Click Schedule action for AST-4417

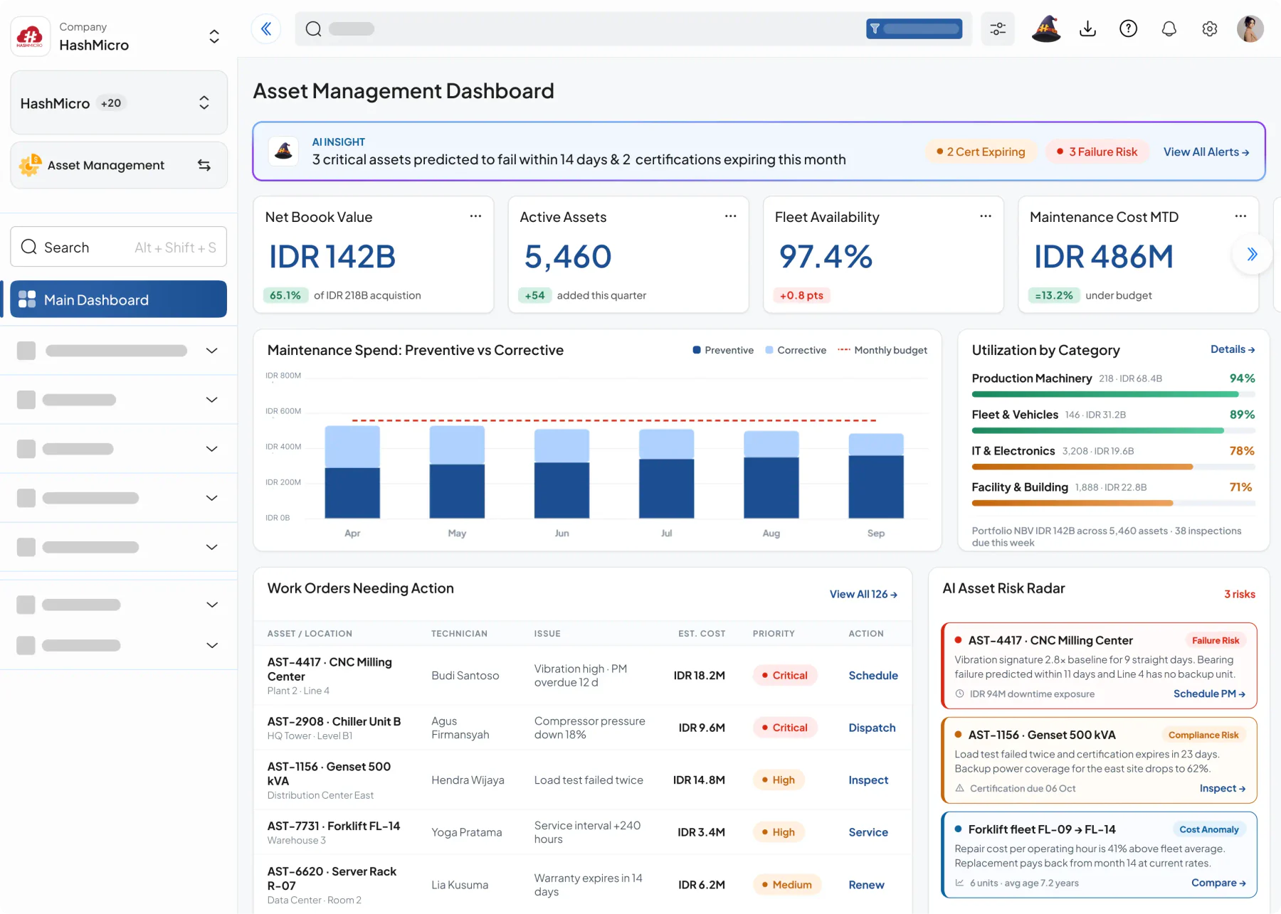(x=873, y=675)
